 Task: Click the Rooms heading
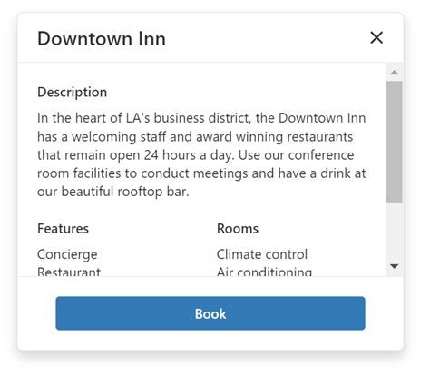238,229
